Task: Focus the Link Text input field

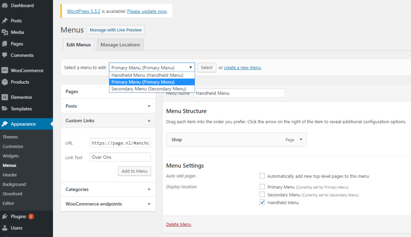Action: click(x=120, y=157)
